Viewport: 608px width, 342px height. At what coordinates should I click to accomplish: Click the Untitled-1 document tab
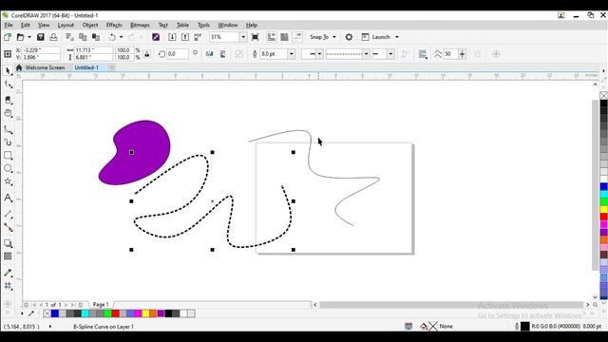point(86,67)
